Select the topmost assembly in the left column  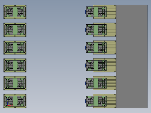(x=15, y=12)
